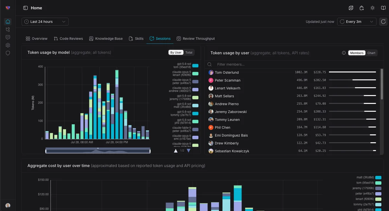Image resolution: width=389 pixels, height=211 pixels.
Task: Open docs with the book icon
Action: pos(383,8)
